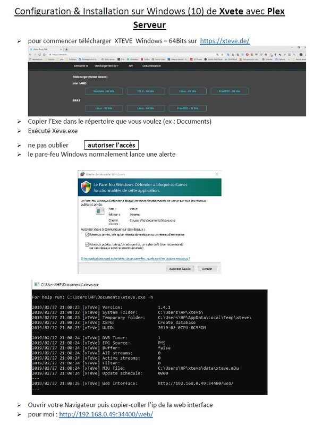Click Annuler in the firewall alert

point(207,268)
